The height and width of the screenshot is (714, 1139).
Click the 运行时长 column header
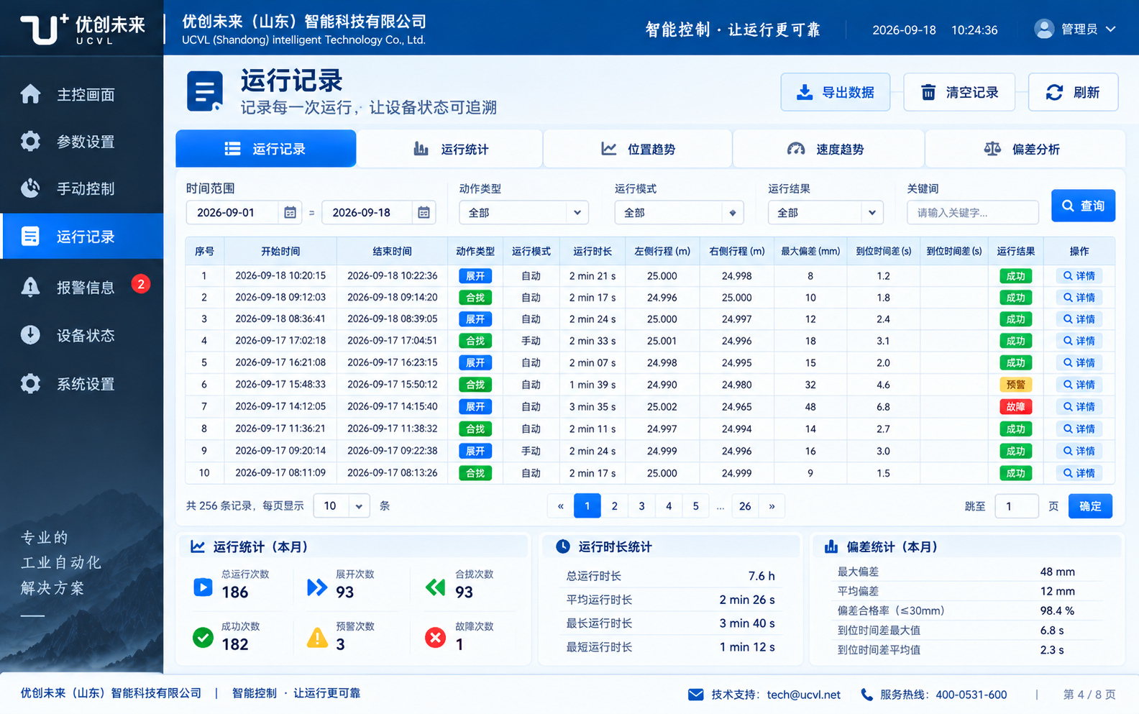click(x=593, y=252)
